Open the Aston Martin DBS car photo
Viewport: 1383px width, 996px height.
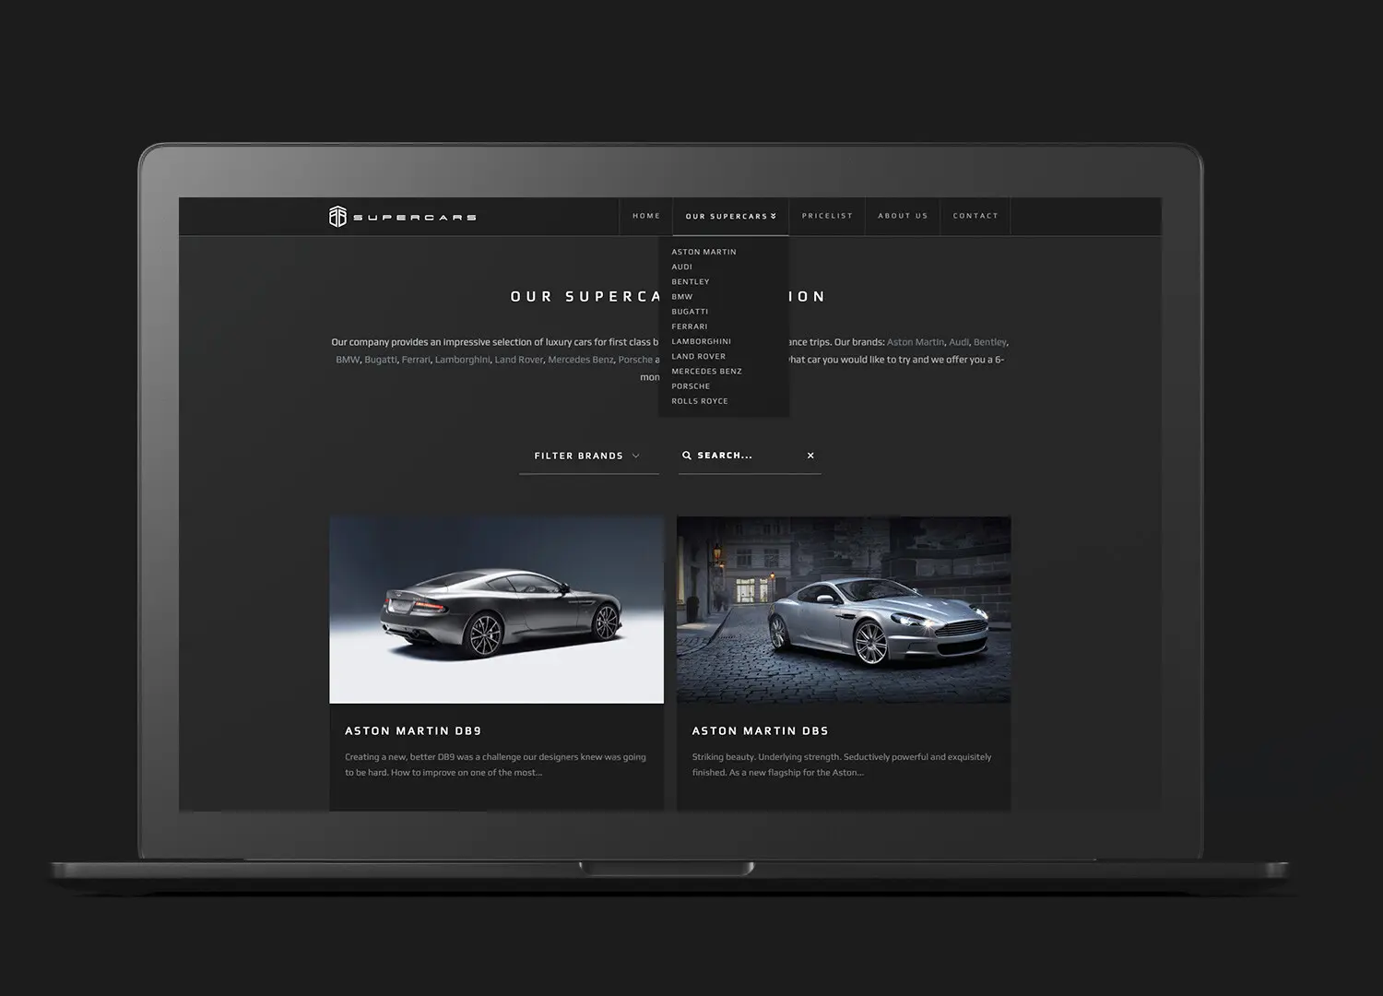(x=844, y=610)
